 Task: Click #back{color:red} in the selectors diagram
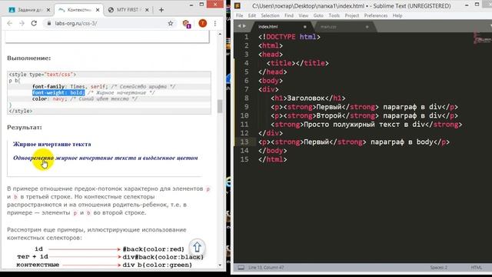[154, 249]
